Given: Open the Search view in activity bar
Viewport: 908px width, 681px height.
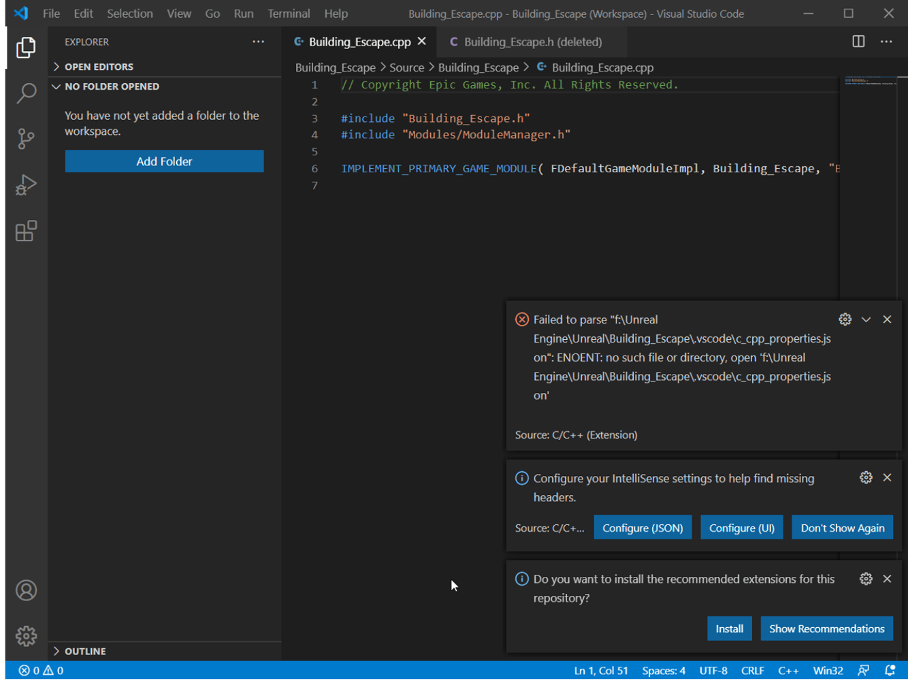Looking at the screenshot, I should pos(26,93).
